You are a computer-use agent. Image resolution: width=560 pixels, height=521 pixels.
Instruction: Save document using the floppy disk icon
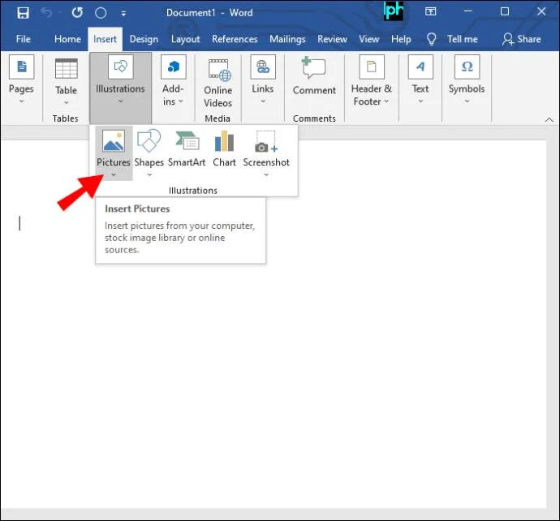point(23,13)
